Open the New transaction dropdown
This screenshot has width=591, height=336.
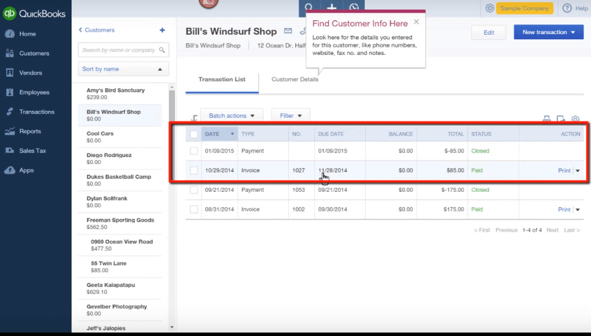(548, 32)
